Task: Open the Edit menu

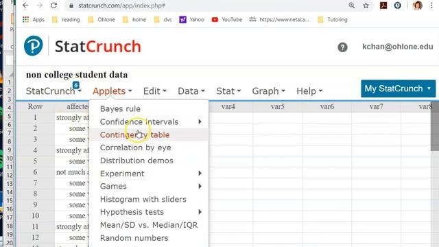Action: 155,91
